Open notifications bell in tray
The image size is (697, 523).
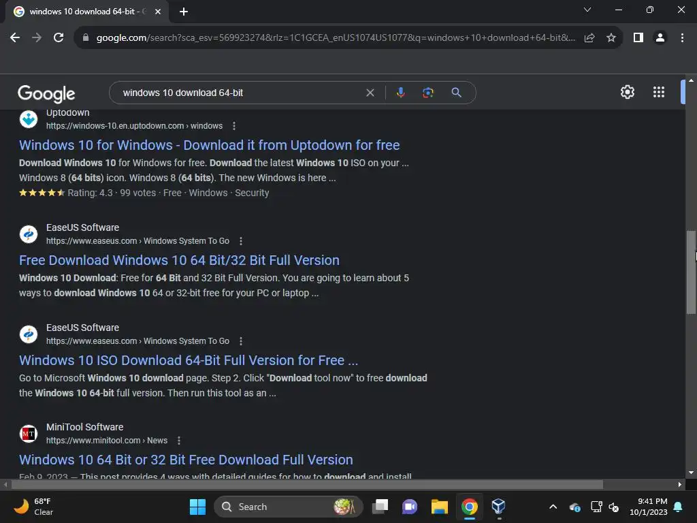[x=678, y=507]
